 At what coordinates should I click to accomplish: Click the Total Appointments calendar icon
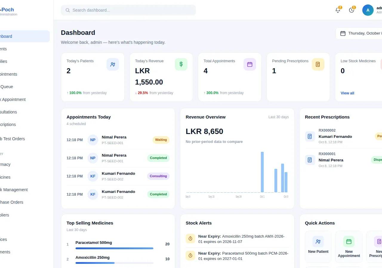[250, 64]
